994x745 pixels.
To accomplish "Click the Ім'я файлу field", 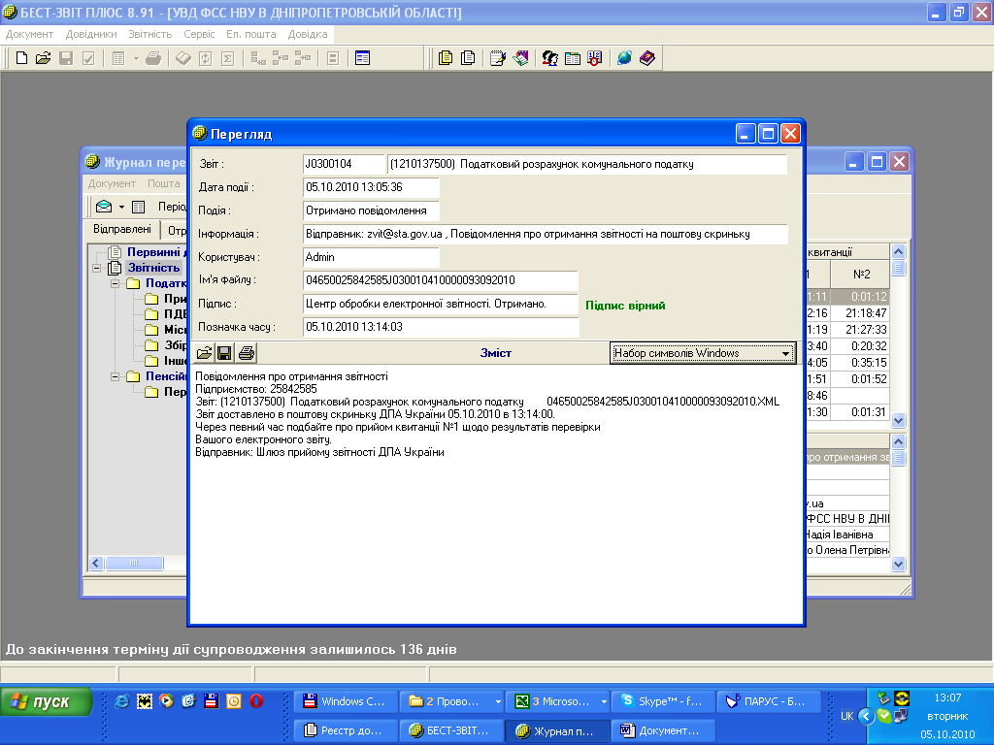I will tap(441, 280).
